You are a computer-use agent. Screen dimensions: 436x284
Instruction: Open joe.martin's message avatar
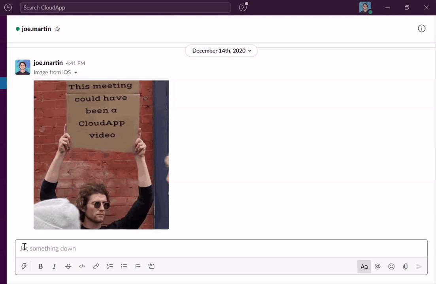(23, 67)
